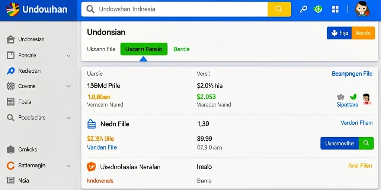381x190 pixels.
Task: Switch to the Ukzann File tab
Action: [101, 49]
